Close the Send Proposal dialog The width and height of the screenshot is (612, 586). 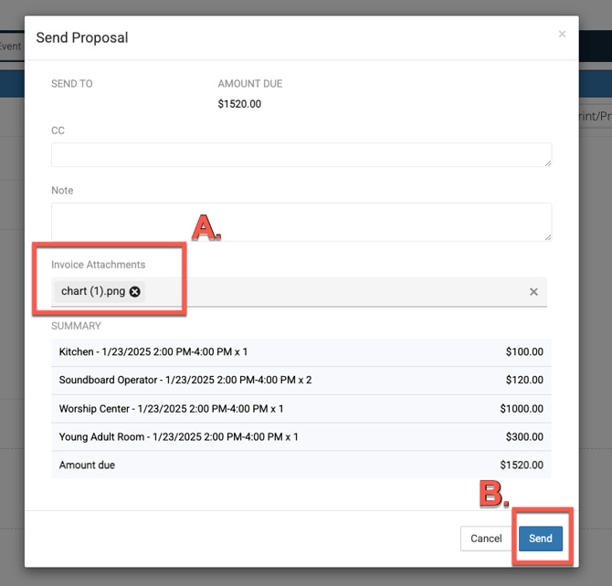(562, 35)
